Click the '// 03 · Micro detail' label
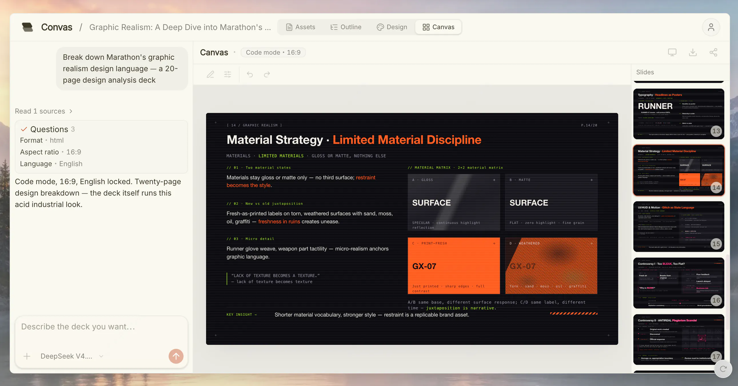 pos(250,239)
